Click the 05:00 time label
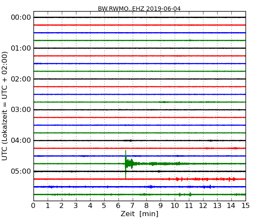 point(21,171)
